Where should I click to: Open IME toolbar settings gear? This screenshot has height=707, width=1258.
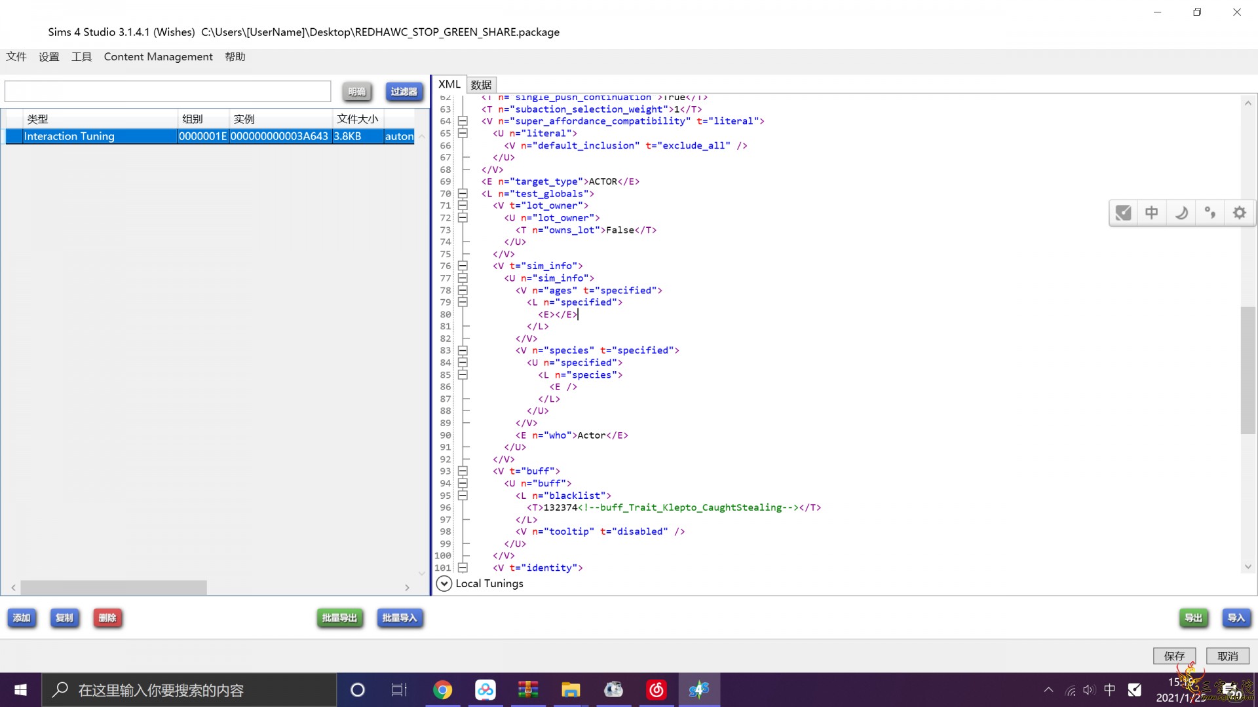pyautogui.click(x=1240, y=213)
